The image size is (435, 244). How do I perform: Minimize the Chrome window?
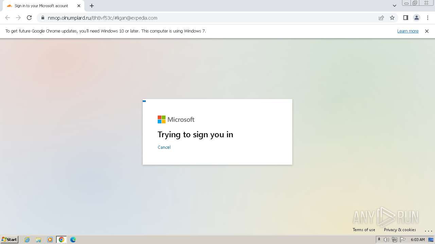(406, 3)
